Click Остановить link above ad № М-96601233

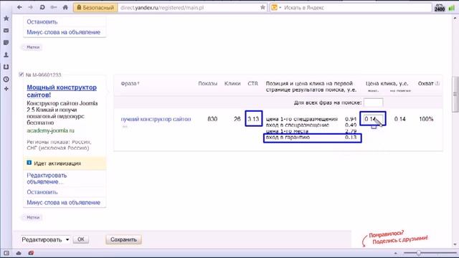pos(42,21)
